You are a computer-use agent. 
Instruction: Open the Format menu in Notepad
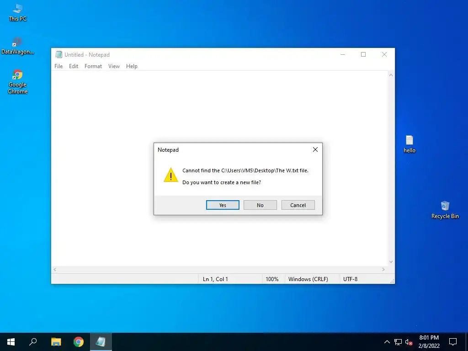pos(93,66)
